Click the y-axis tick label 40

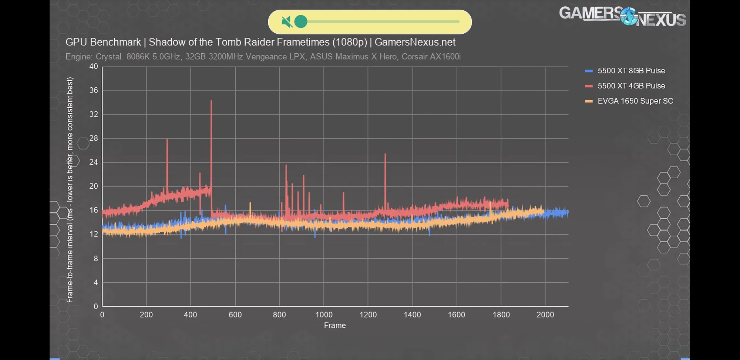[94, 67]
